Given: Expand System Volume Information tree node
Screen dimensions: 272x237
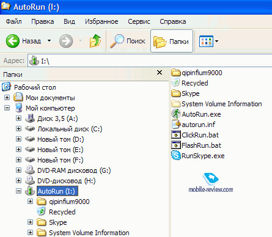Looking at the screenshot, I should point(30,233).
